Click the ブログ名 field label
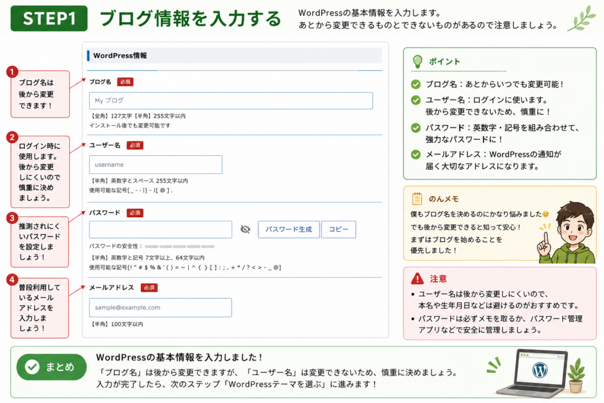Screen dimensions: 604x403 click(100, 82)
